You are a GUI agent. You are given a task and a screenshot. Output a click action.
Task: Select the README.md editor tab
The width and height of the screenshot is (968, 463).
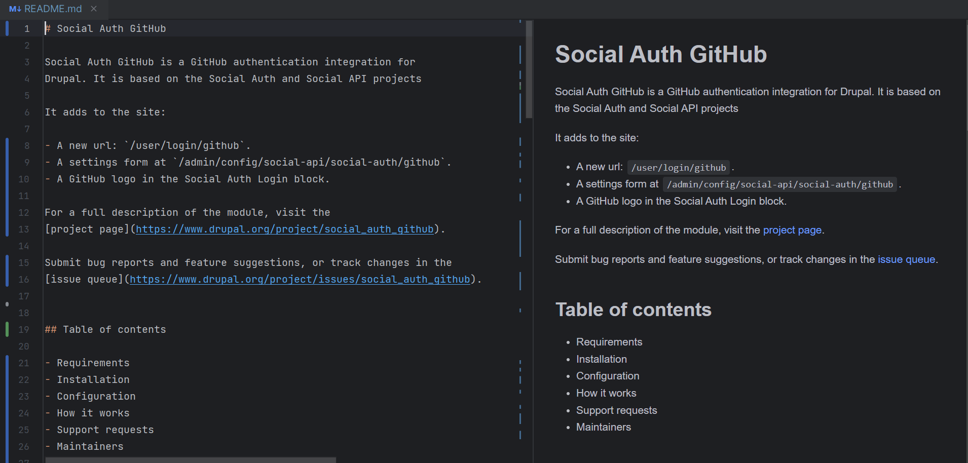53,9
